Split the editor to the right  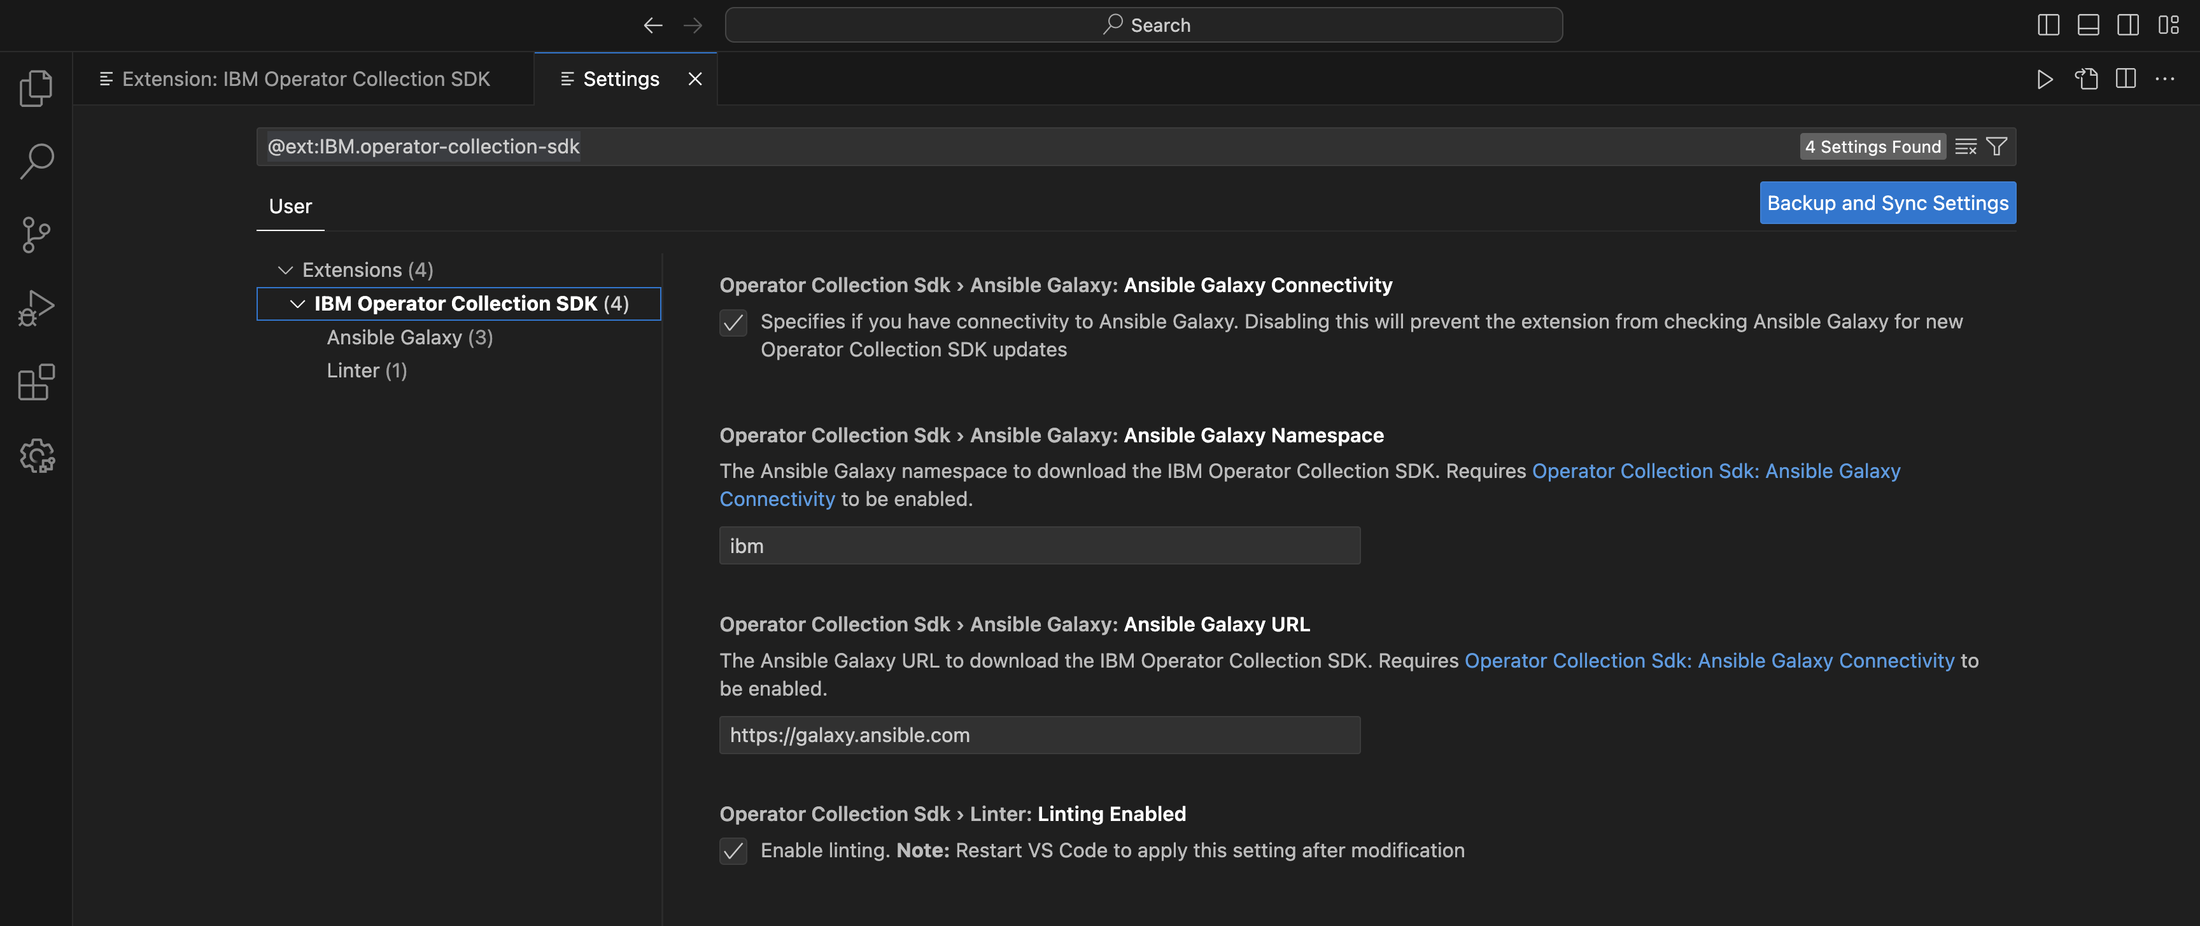[2126, 80]
